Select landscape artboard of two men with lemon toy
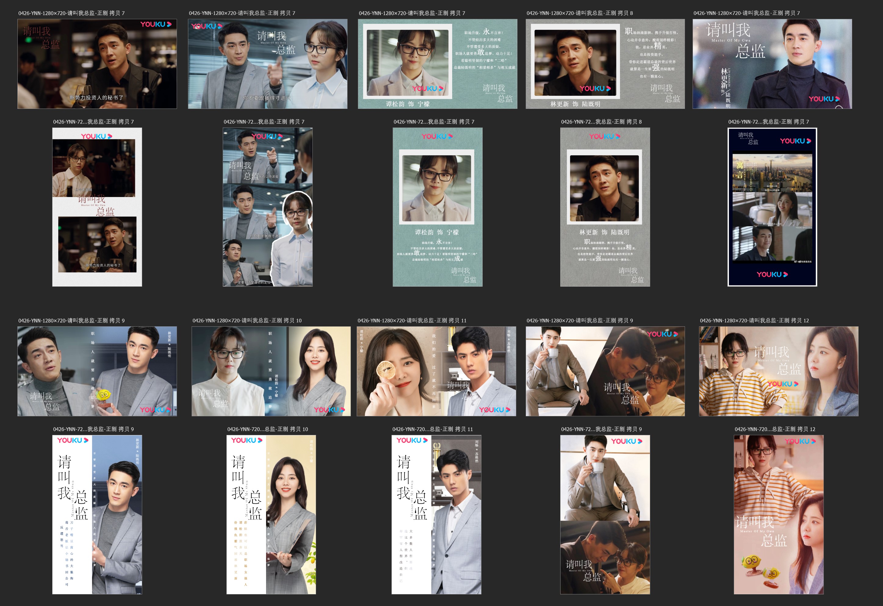This screenshot has width=883, height=606. [x=97, y=371]
